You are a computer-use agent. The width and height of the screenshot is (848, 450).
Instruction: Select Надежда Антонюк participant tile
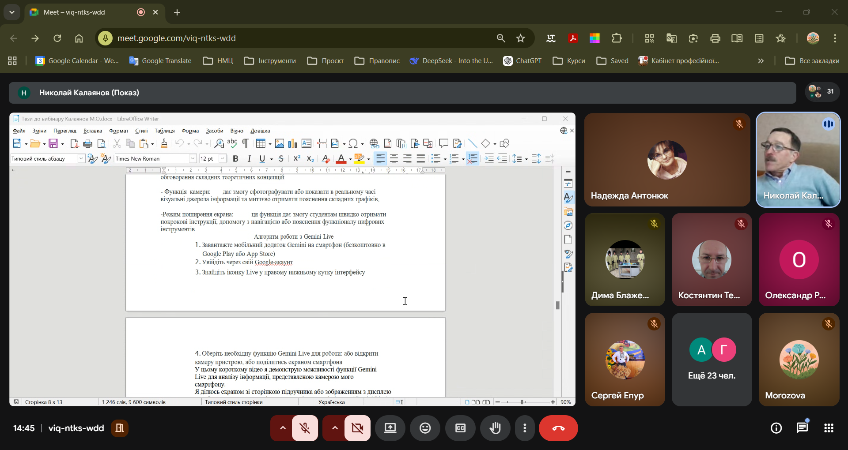(667, 160)
